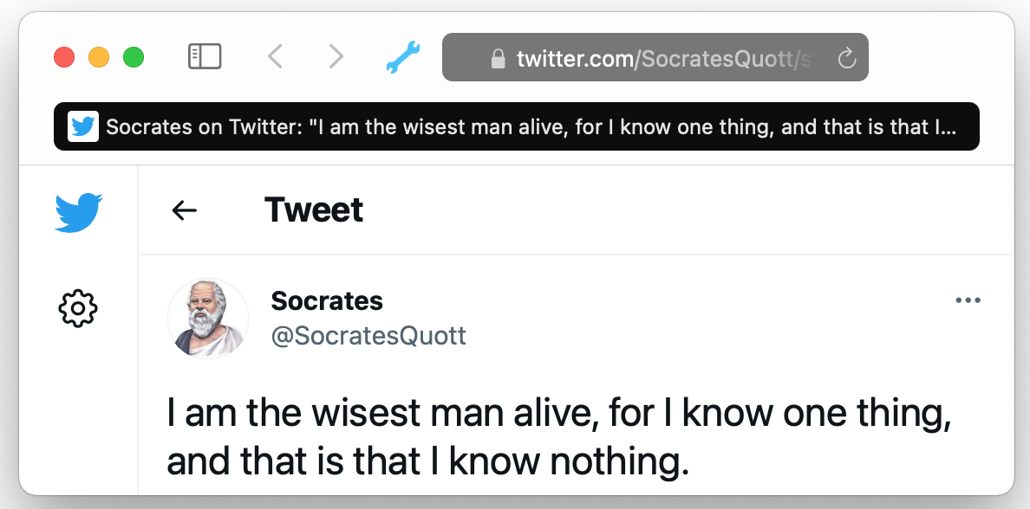Open Twitter home via the sidebar bird logo
Screen dimensions: 1030x509
point(78,212)
